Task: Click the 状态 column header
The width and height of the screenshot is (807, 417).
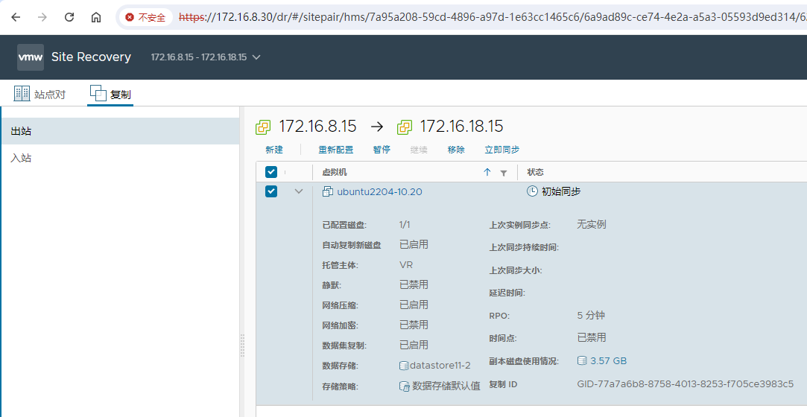Action: coord(535,172)
